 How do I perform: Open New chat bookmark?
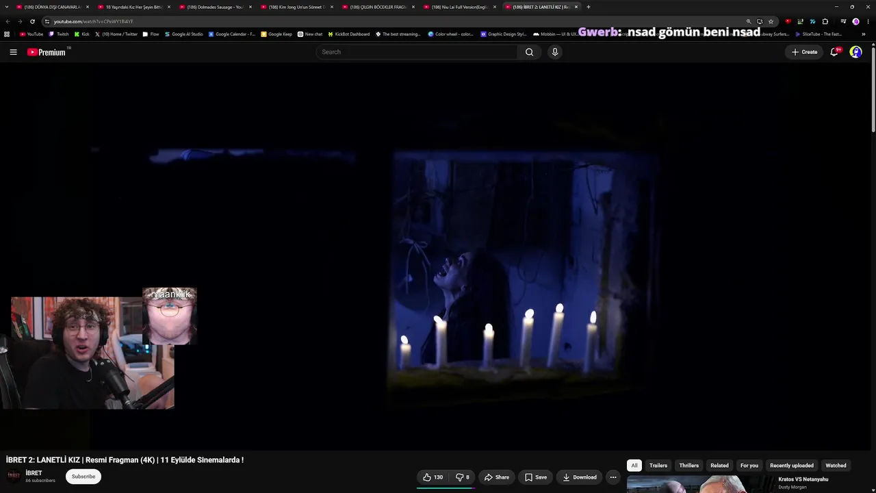click(310, 34)
